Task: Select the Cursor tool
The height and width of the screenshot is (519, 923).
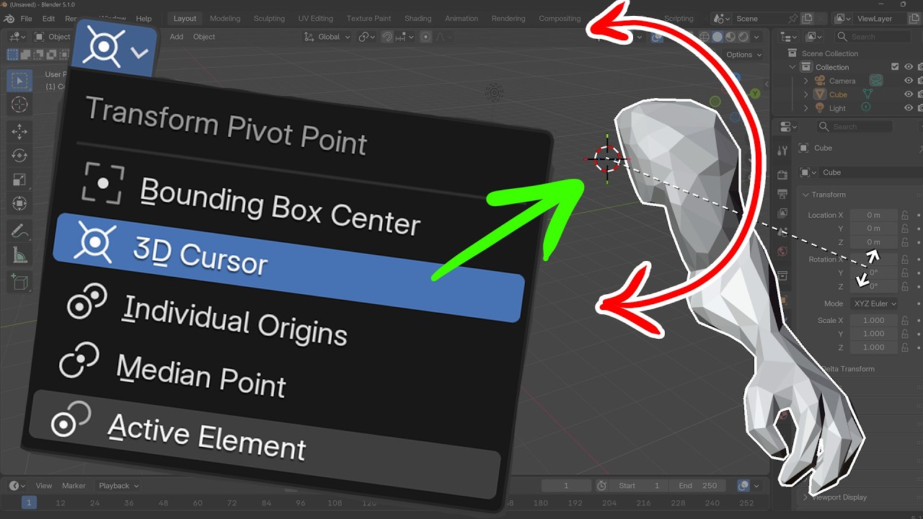Action: coord(19,105)
